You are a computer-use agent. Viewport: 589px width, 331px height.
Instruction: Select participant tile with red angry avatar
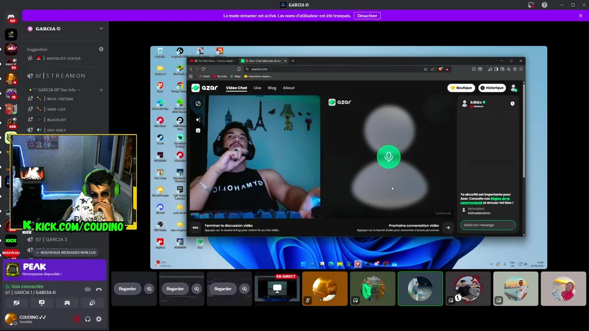tap(468, 289)
